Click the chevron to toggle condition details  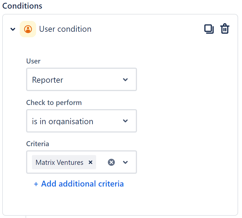coord(12,29)
